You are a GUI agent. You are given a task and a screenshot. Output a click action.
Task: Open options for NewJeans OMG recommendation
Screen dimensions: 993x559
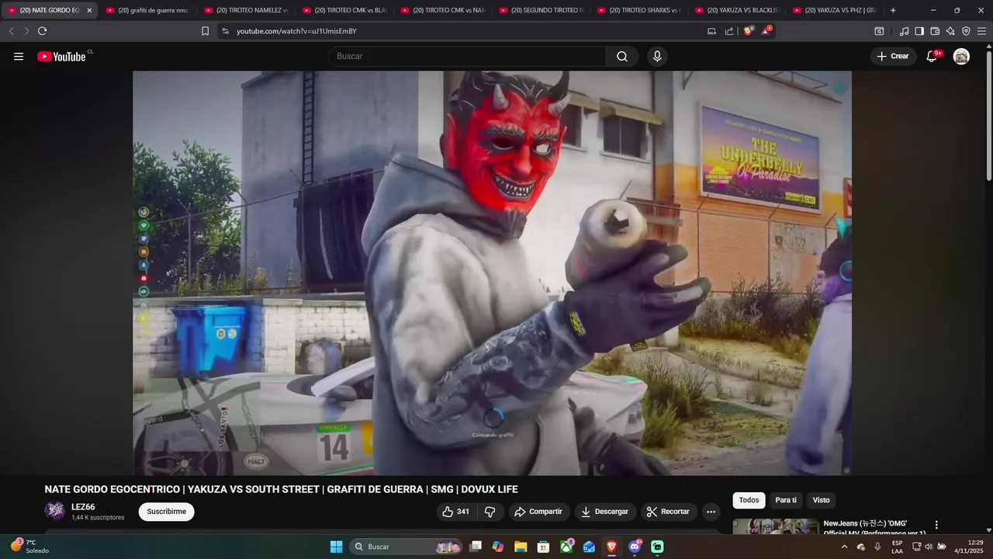(x=936, y=525)
